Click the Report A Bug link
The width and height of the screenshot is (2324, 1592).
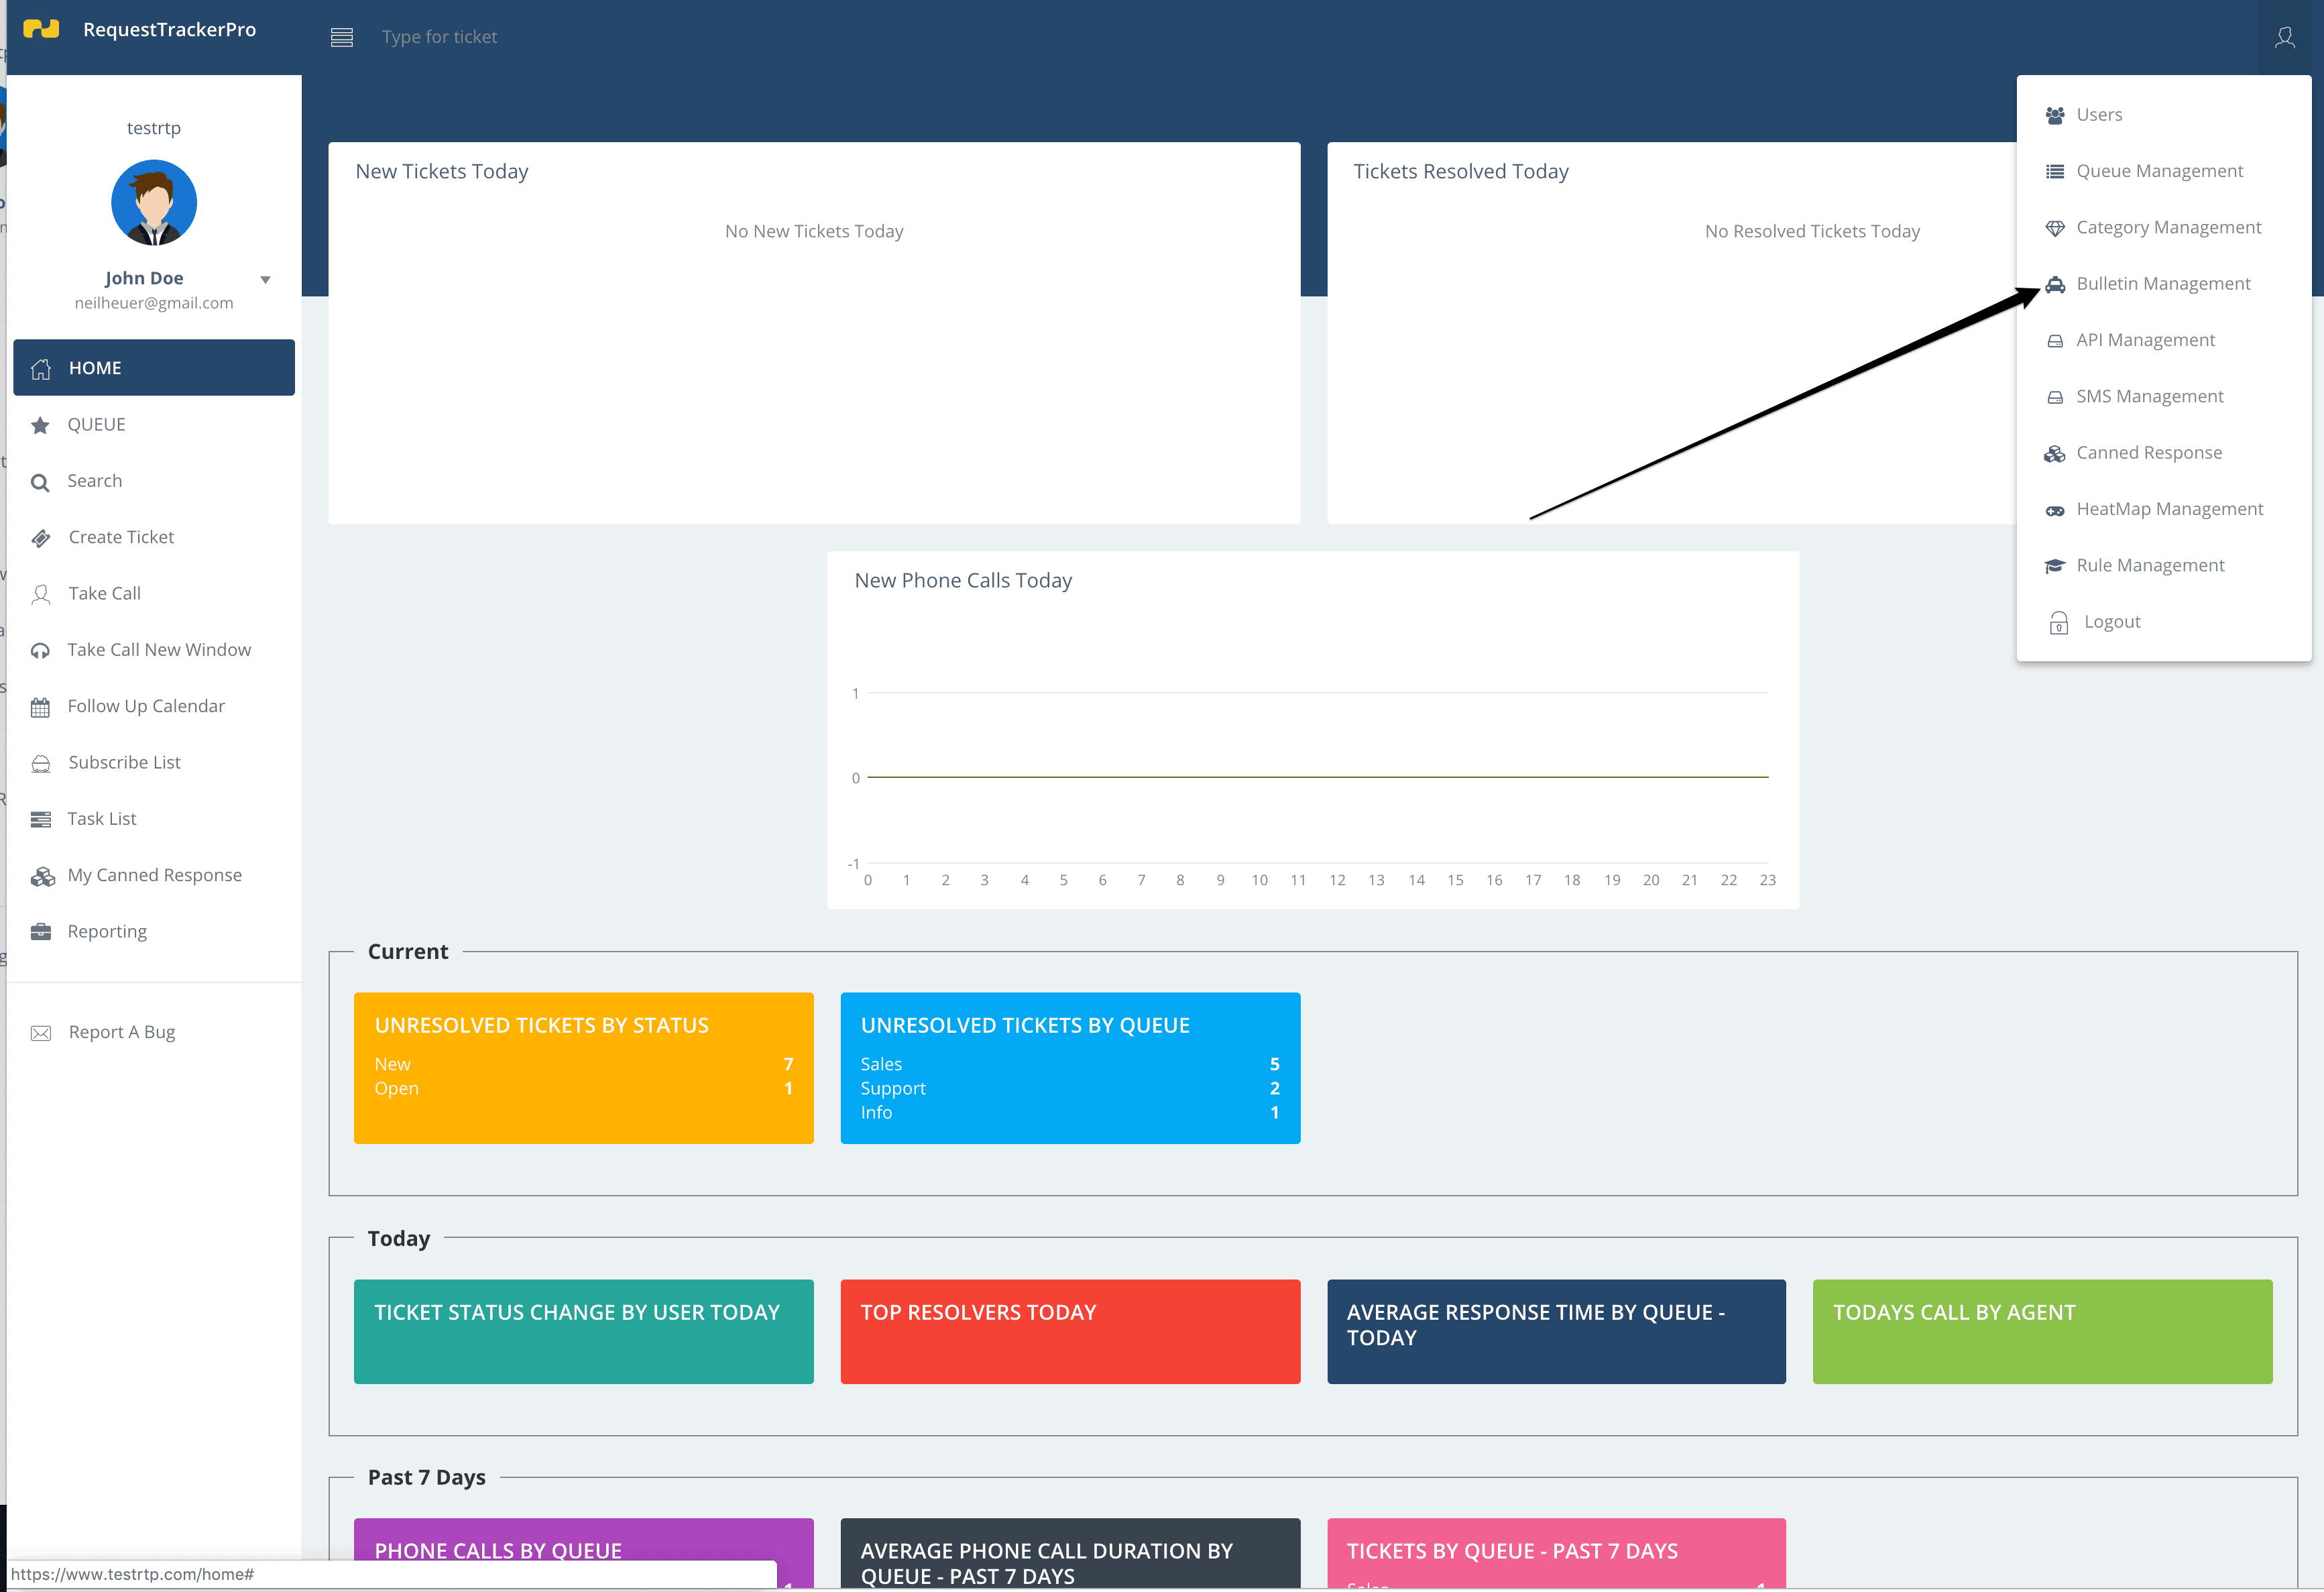[x=121, y=1031]
